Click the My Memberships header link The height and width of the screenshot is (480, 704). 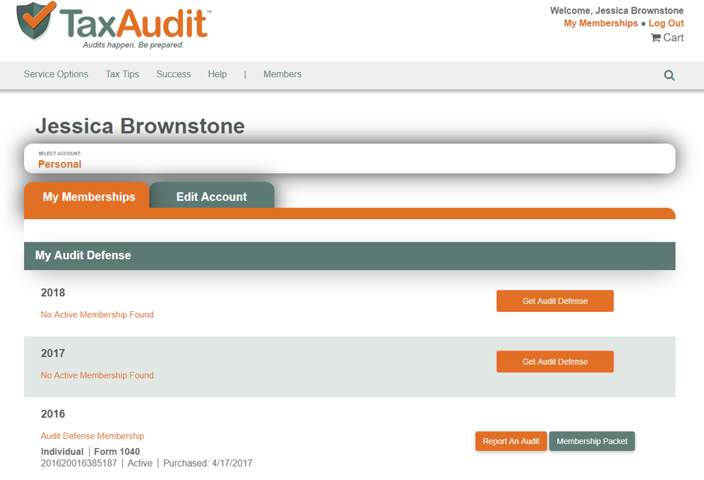pos(601,23)
